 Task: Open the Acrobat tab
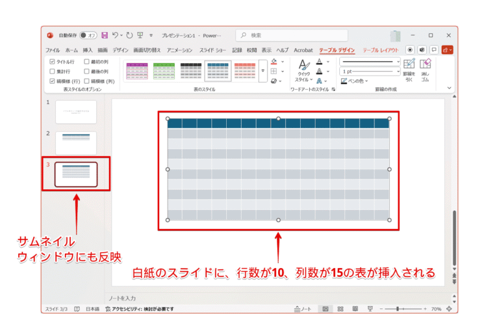[303, 50]
